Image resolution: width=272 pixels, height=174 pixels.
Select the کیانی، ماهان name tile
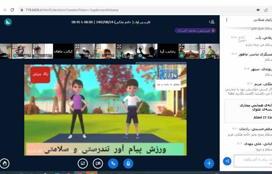63,51
